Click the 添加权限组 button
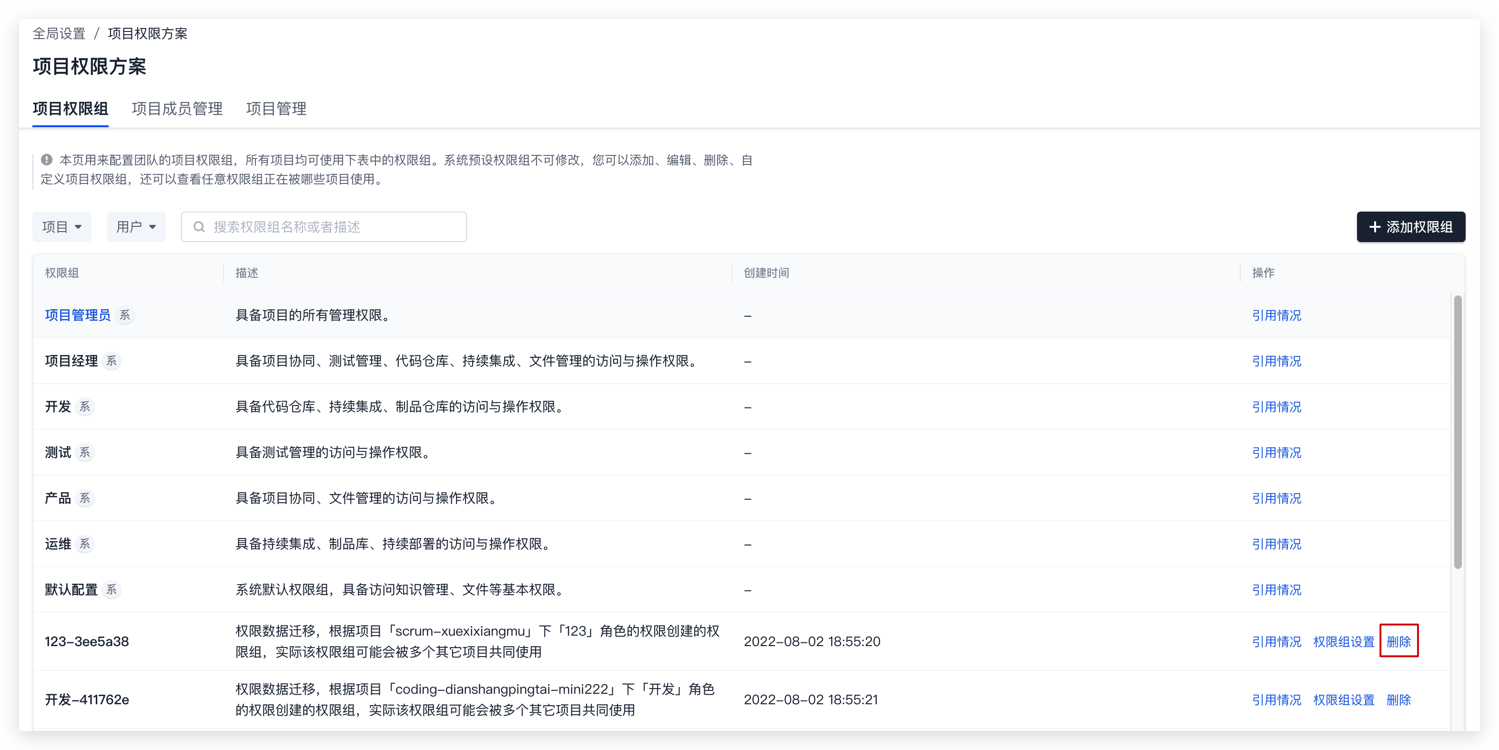This screenshot has height=750, width=1499. [x=1410, y=227]
